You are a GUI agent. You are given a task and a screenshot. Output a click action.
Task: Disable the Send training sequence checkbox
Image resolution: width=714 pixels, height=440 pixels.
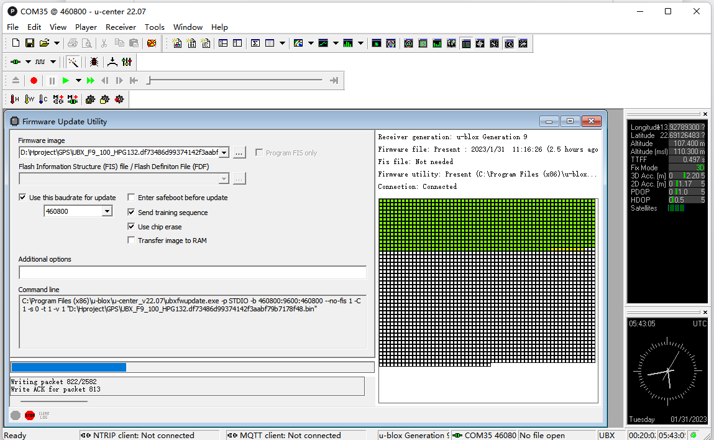point(131,213)
